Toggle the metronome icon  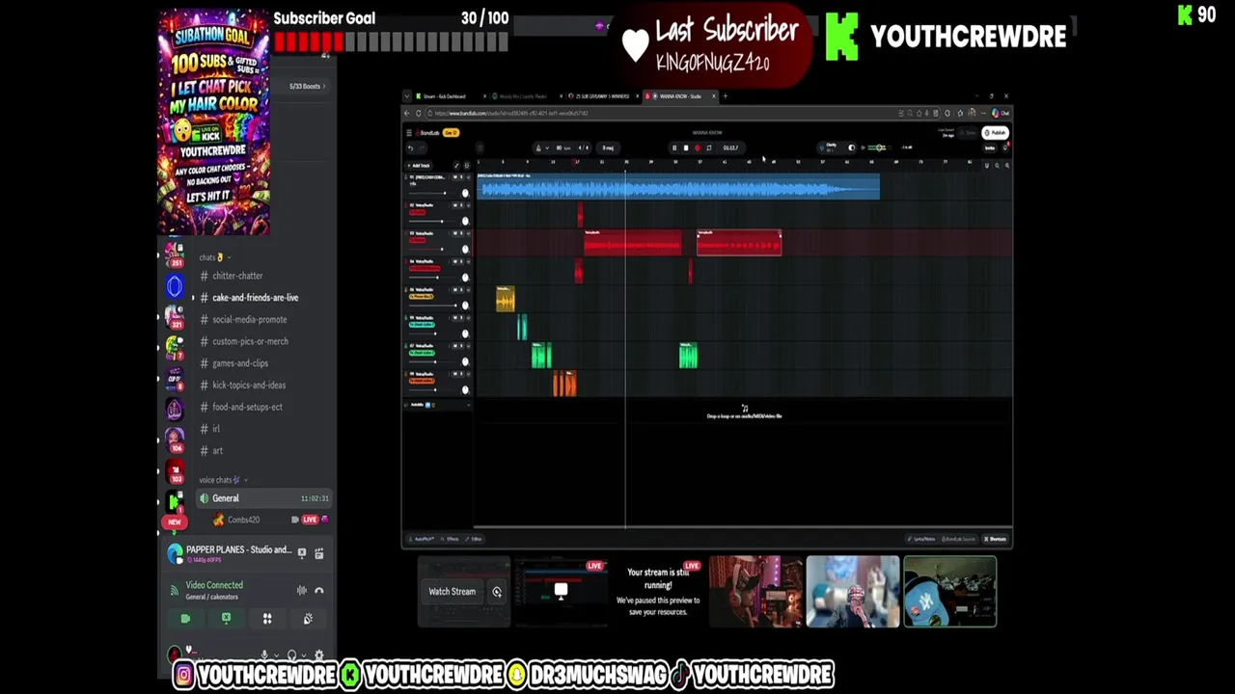pos(538,147)
